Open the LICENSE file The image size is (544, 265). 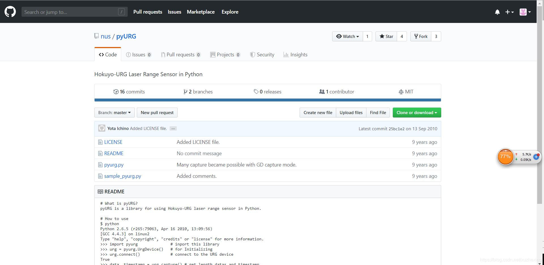(113, 142)
